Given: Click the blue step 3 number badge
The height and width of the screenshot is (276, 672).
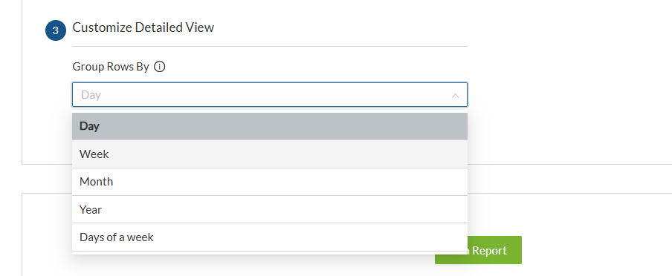Looking at the screenshot, I should coord(56,31).
